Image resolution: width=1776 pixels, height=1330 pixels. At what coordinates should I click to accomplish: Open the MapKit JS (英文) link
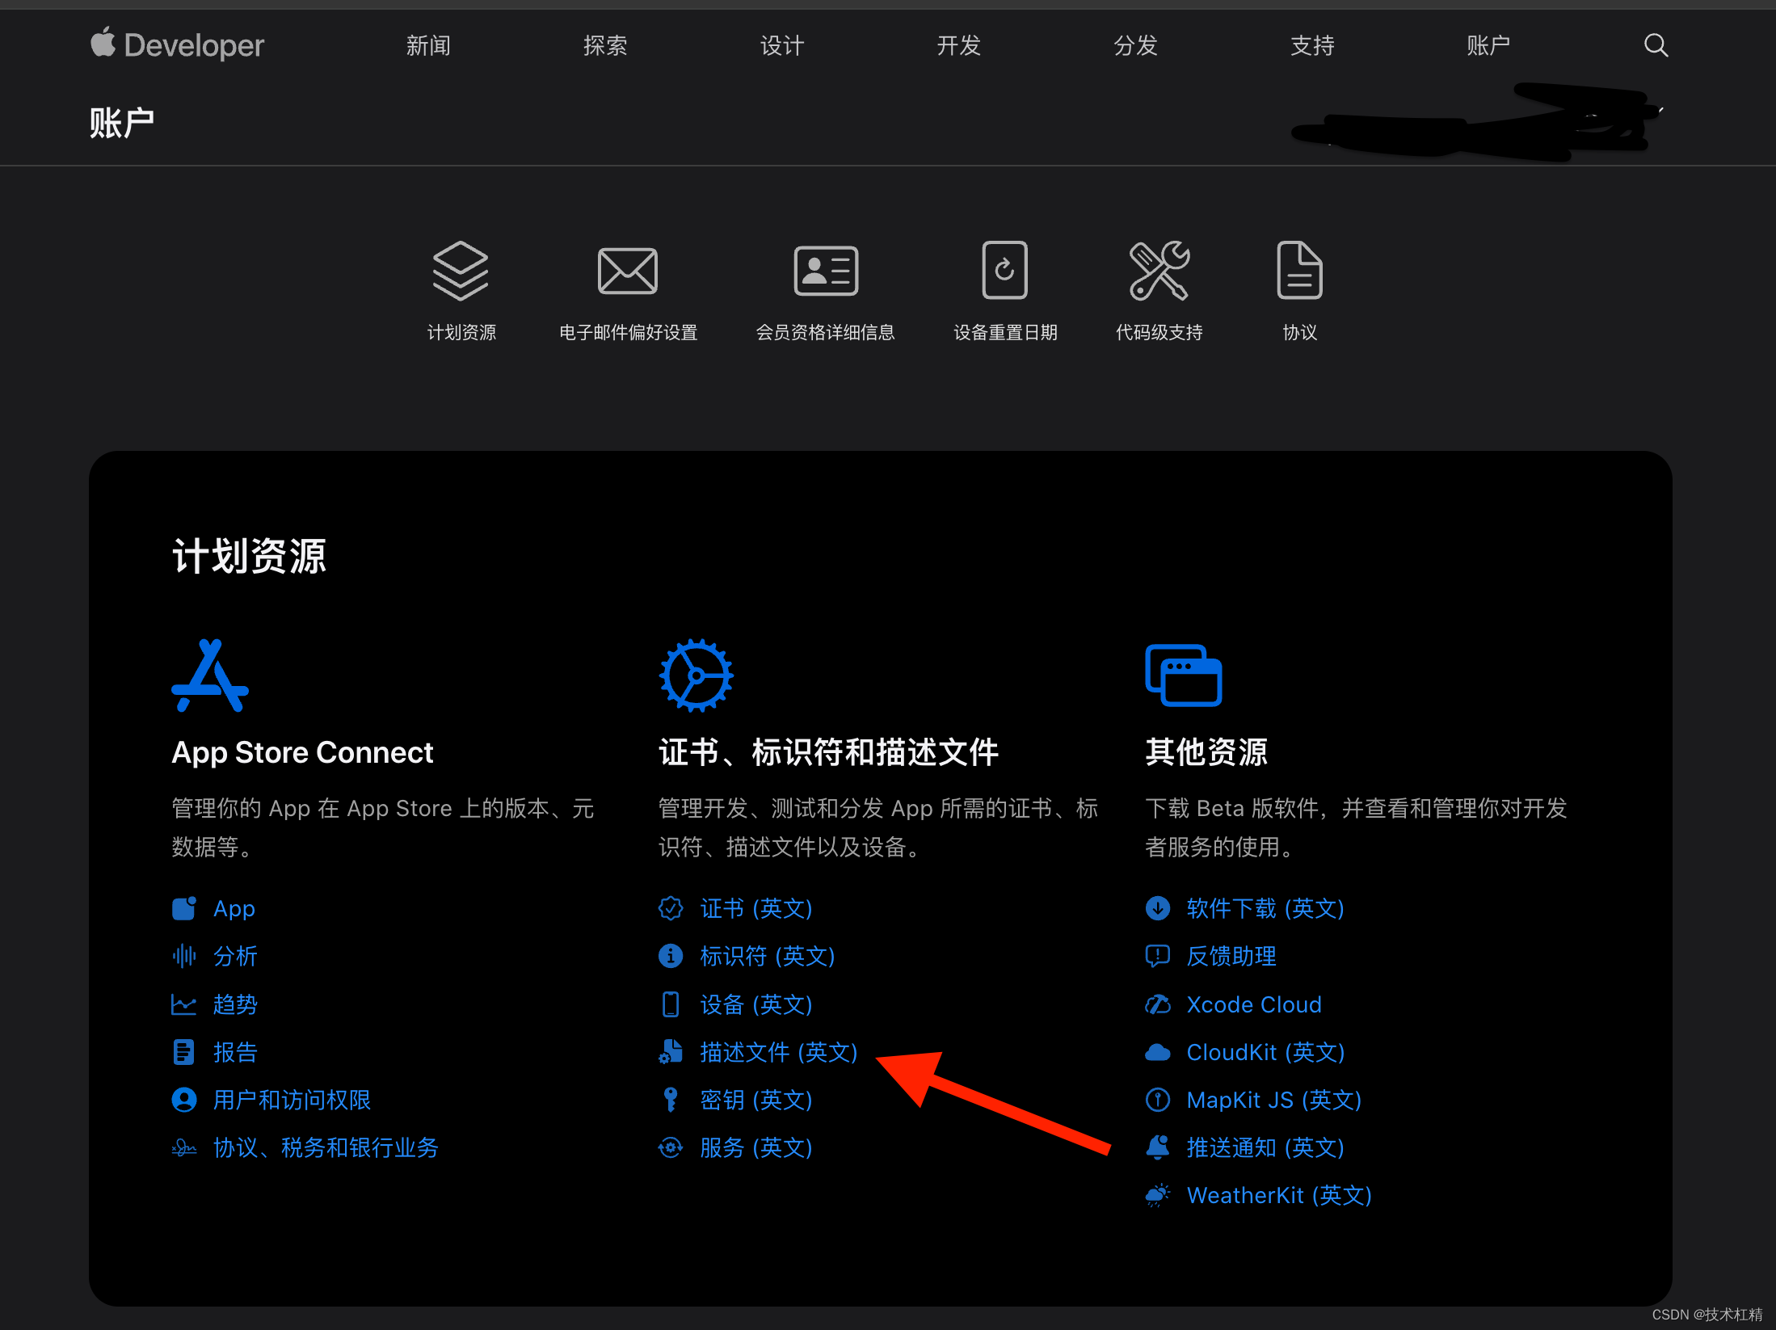(x=1274, y=1100)
